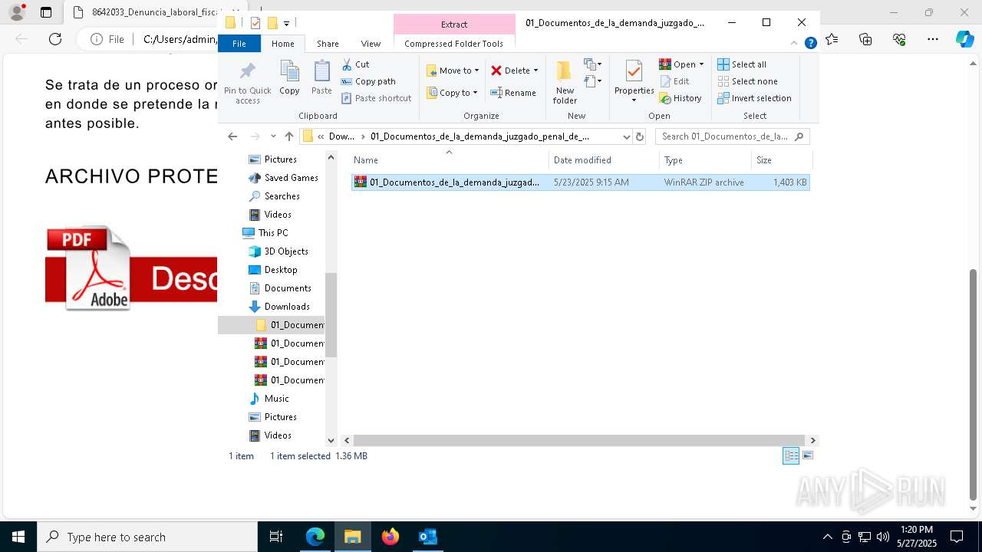This screenshot has width=982, height=552.
Task: Click Copy path in ribbon
Action: click(368, 81)
